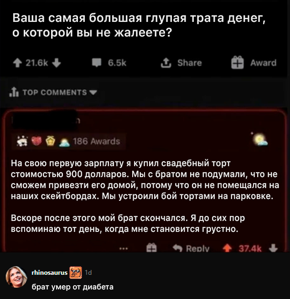Screen dimensions: 290x299
Task: Click rhinosaurus avatar photo
Action: (16, 277)
